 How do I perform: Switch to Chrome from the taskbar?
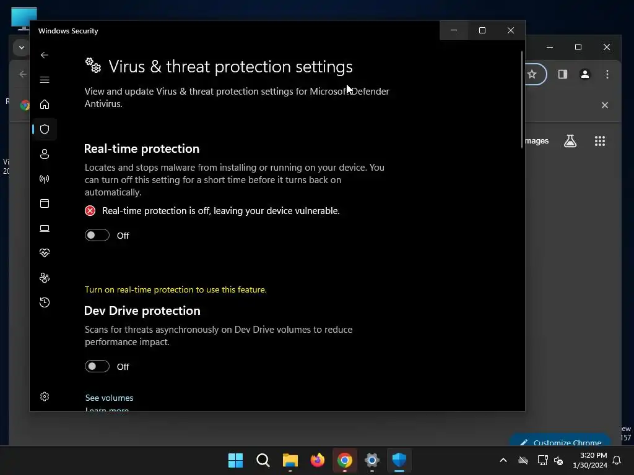(344, 460)
